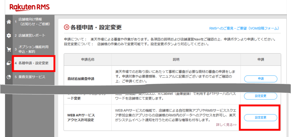This screenshot has width=291, height=137.
Task: Open the 詳しく見る>> link
Action: coord(226,125)
